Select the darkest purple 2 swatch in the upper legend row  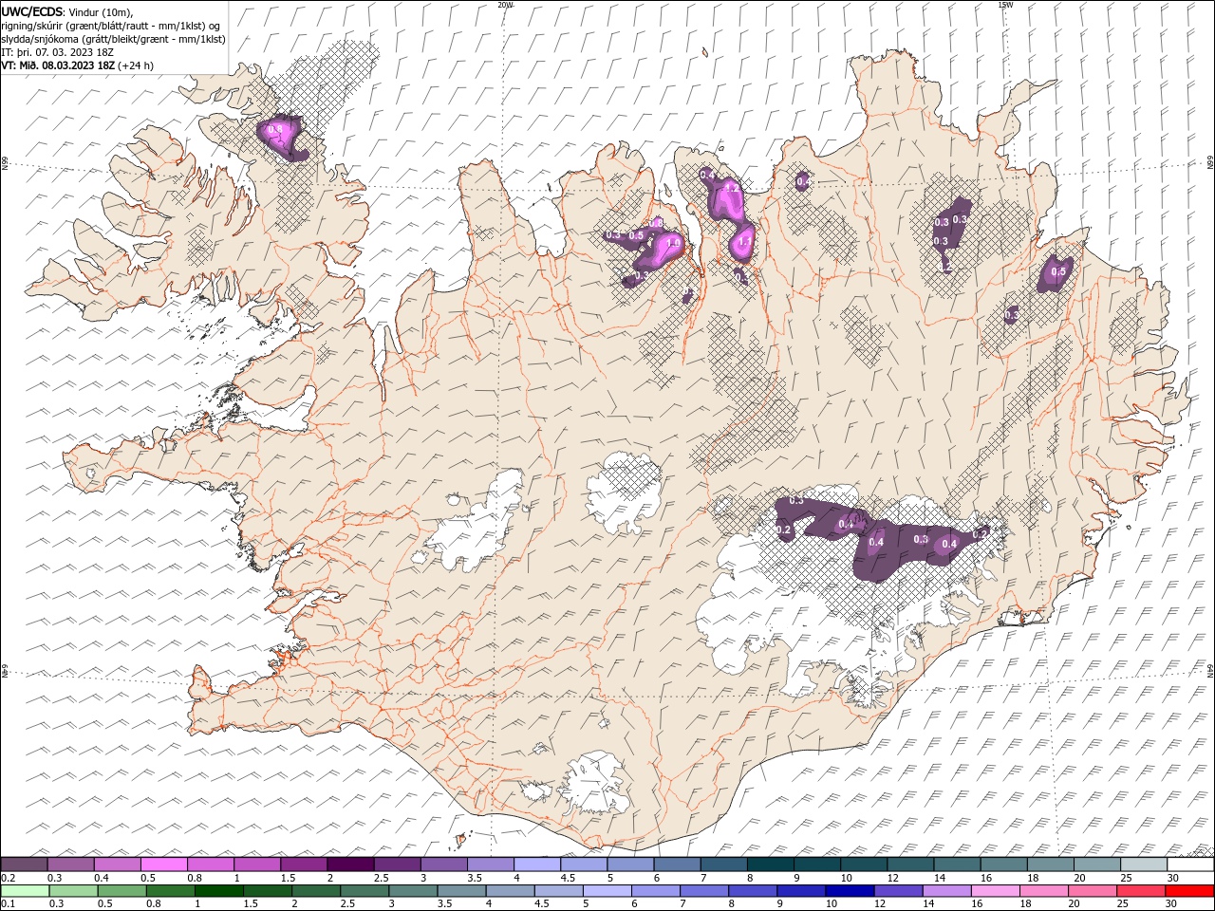pos(350,864)
